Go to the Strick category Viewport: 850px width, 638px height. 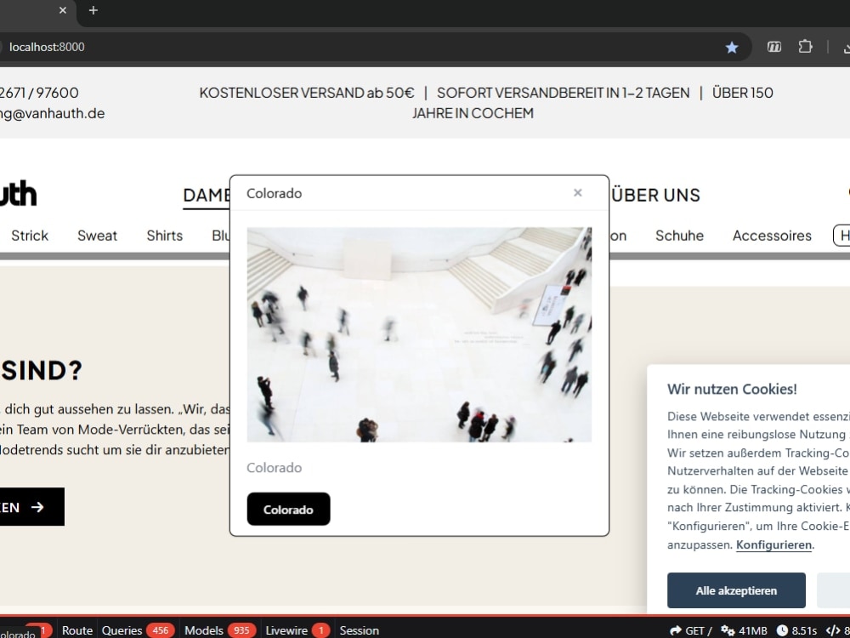coord(30,236)
